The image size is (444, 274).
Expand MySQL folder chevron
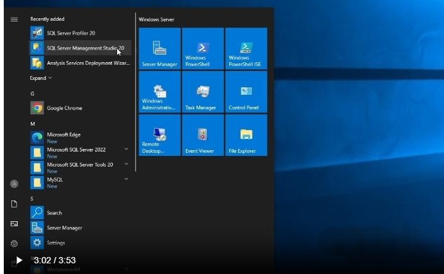pyautogui.click(x=127, y=179)
